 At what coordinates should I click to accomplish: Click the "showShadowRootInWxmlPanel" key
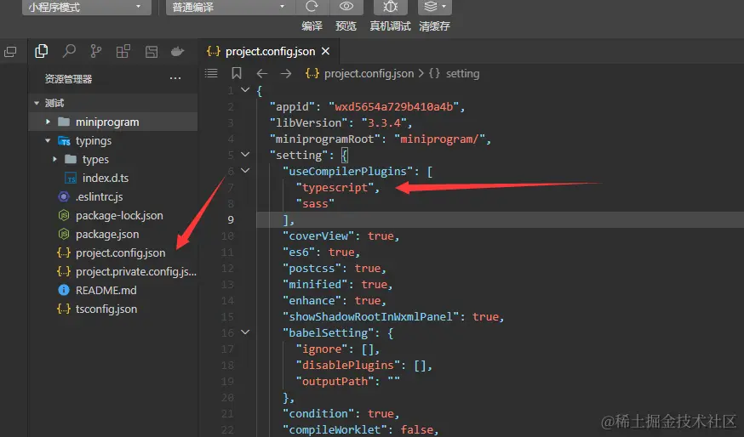click(371, 316)
